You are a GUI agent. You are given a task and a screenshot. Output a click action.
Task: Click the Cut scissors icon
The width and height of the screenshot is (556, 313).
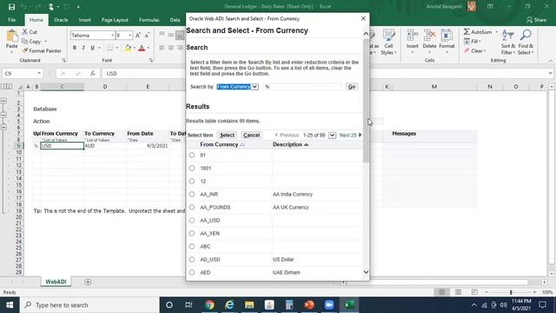click(25, 32)
